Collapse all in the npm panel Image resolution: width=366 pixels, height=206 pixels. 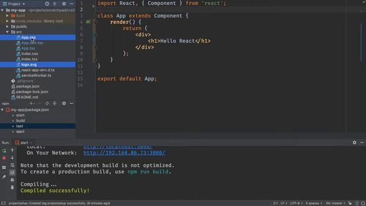[x=55, y=103]
